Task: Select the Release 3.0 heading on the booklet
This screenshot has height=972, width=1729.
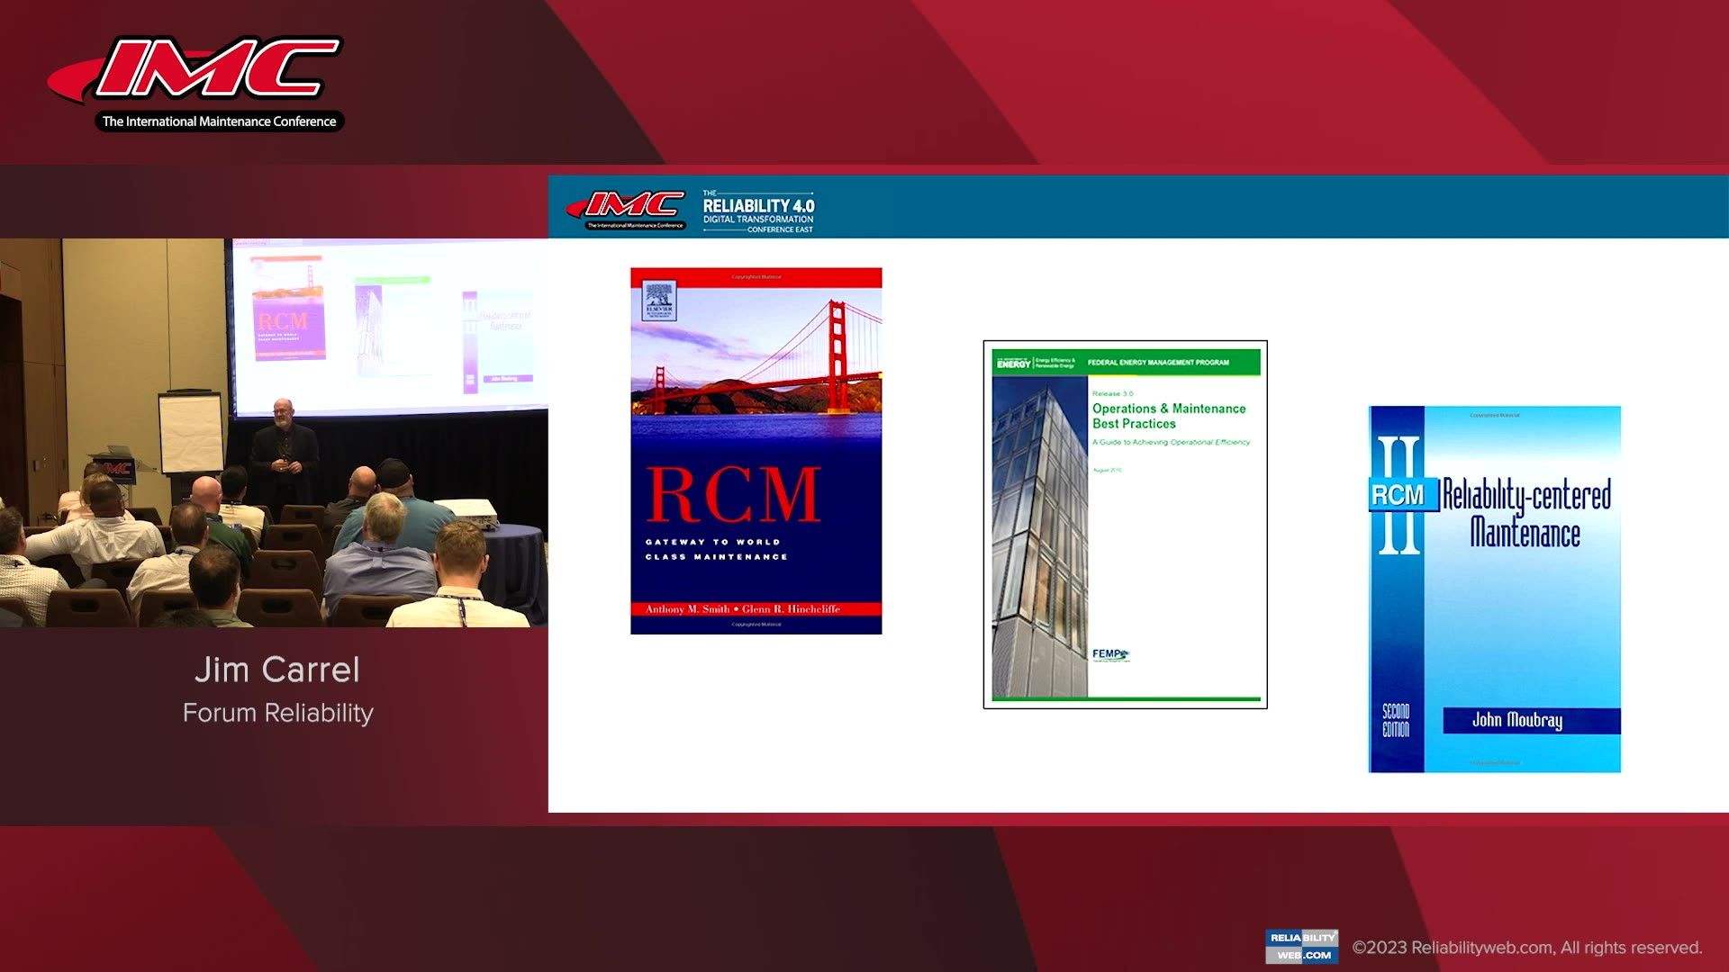Action: [x=1111, y=394]
